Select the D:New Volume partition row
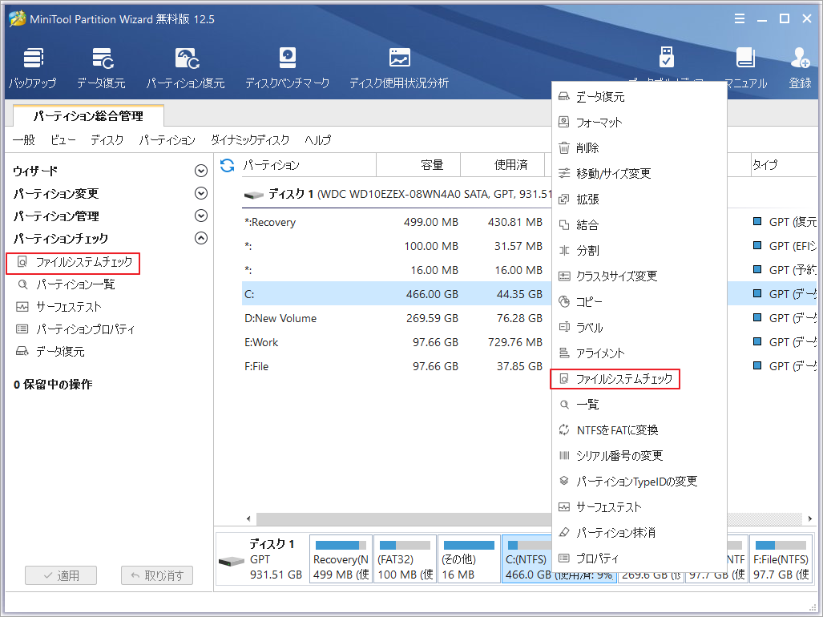823x617 pixels. tap(397, 318)
